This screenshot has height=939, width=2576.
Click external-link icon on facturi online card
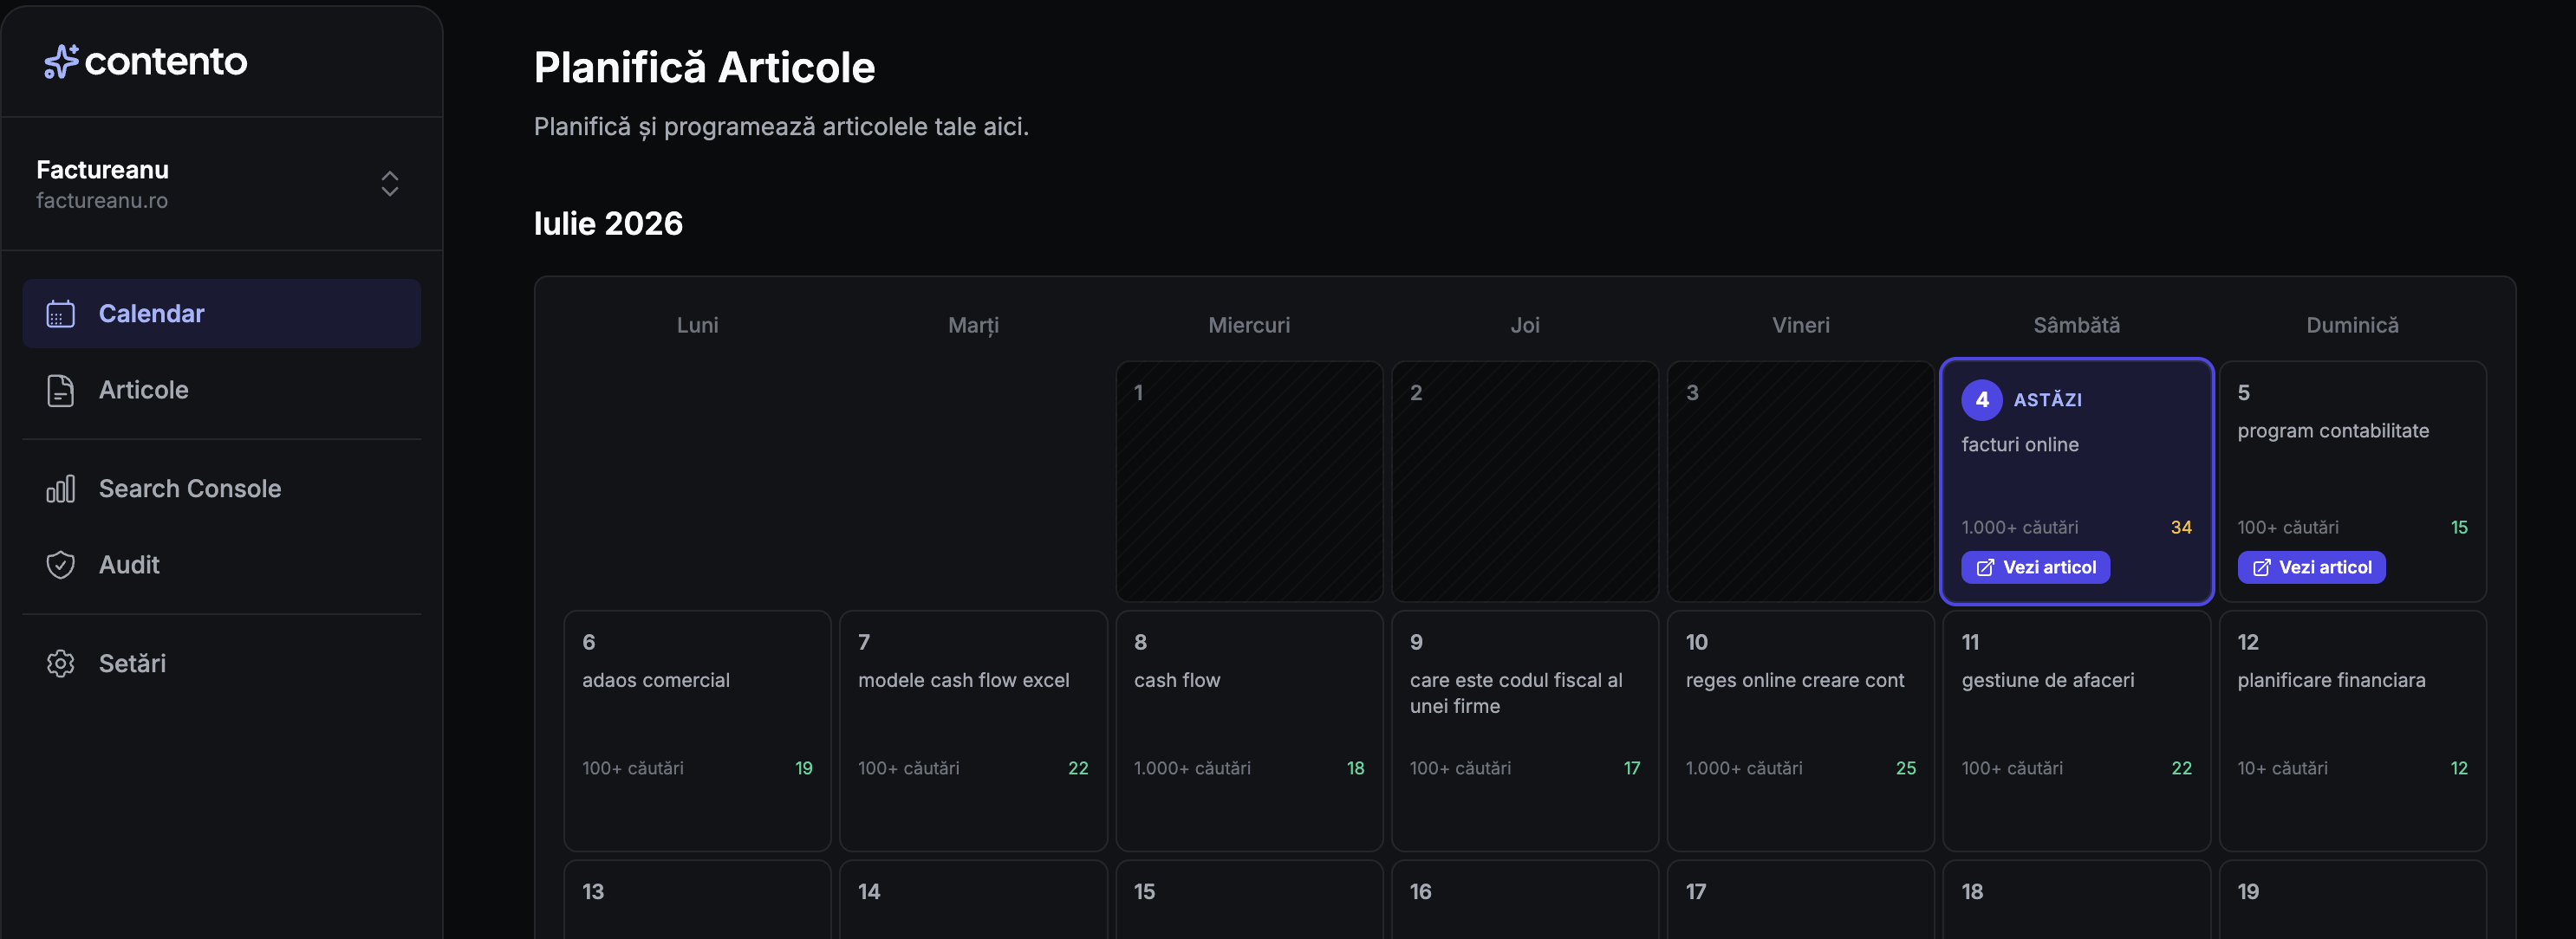tap(1985, 567)
